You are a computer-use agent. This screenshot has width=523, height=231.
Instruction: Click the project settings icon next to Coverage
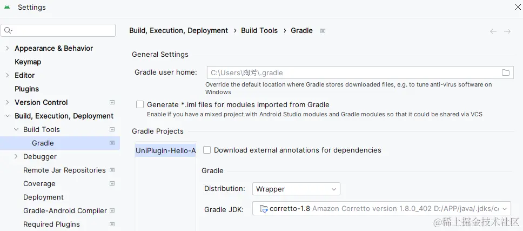pyautogui.click(x=112, y=183)
